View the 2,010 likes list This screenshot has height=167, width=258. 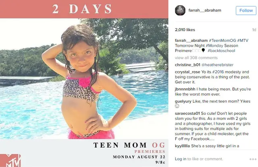click(185, 30)
